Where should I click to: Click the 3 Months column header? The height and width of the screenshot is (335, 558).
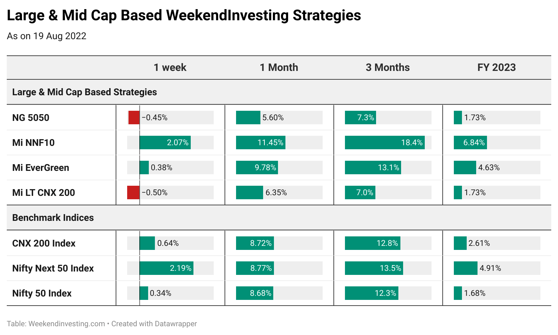pos(388,68)
